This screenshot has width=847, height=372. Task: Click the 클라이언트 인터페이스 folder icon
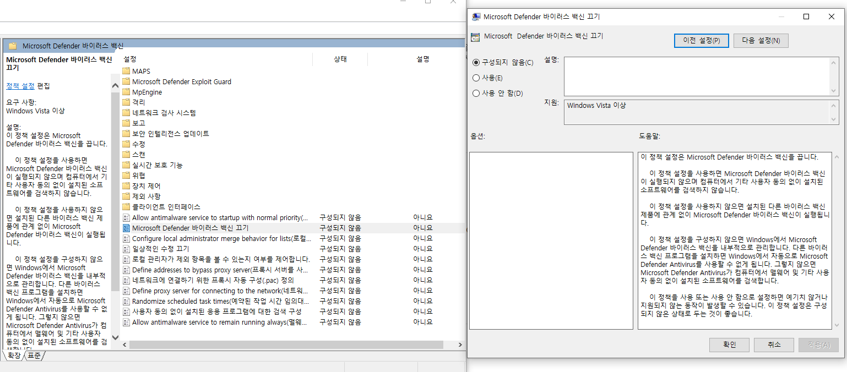coord(126,207)
